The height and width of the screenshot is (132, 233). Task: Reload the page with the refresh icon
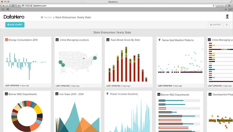(214, 6)
